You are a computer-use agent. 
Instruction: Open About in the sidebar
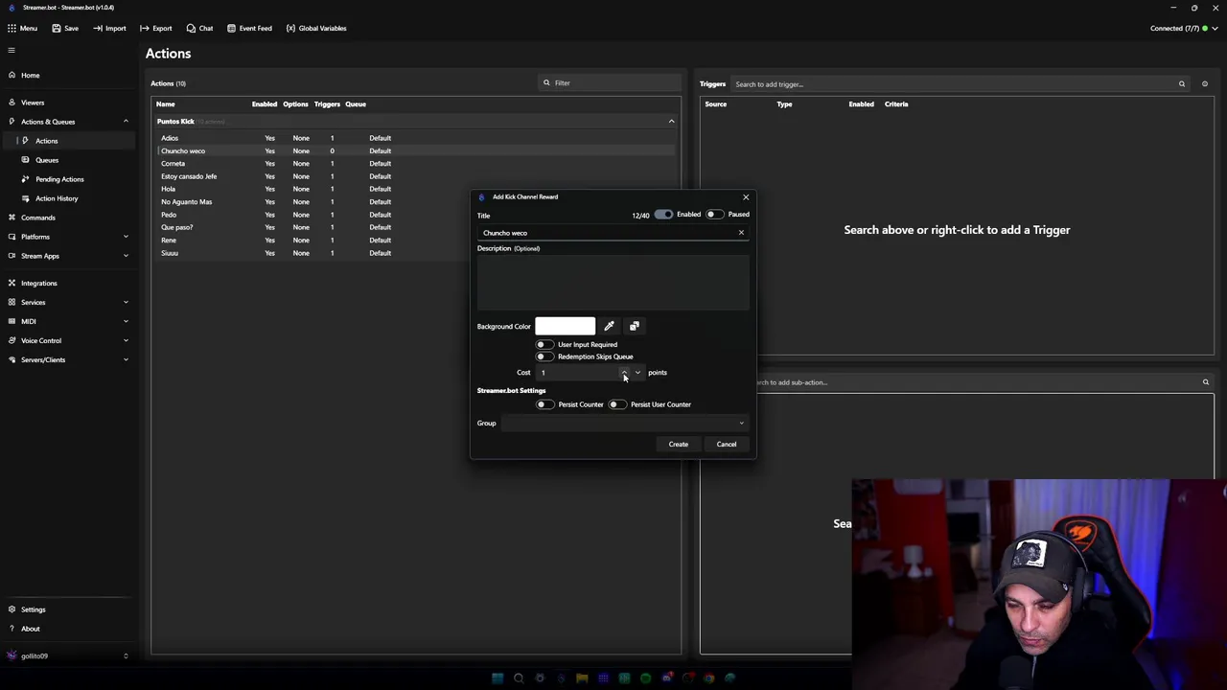pos(67,629)
